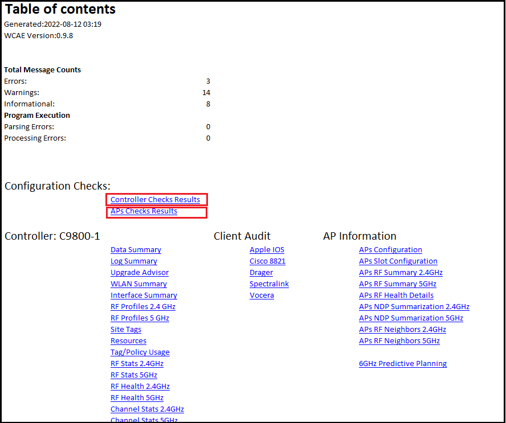Open APs RF Health Details

(396, 295)
